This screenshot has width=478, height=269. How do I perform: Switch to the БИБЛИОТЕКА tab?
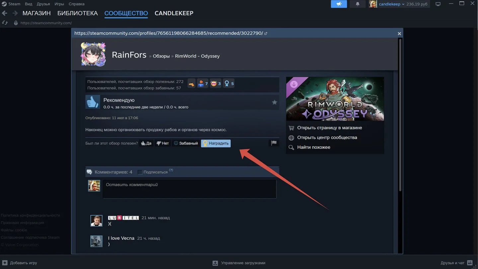coord(77,13)
